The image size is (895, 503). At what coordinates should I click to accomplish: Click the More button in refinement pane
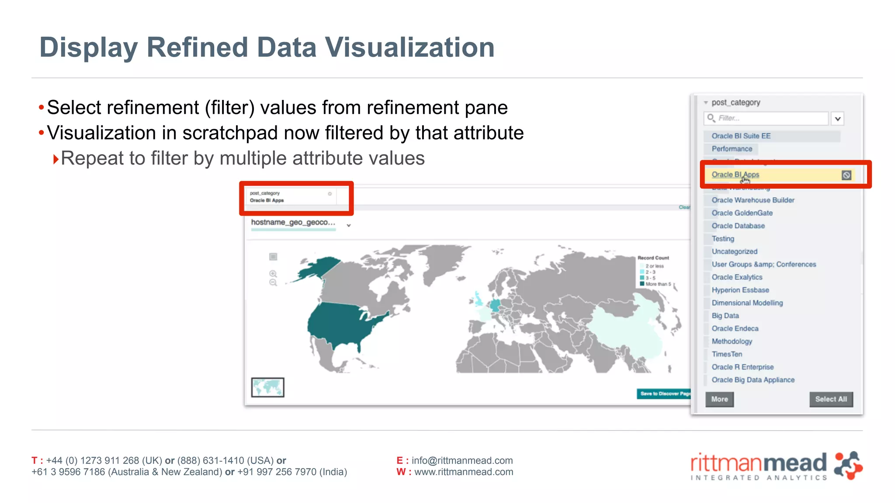(x=719, y=399)
